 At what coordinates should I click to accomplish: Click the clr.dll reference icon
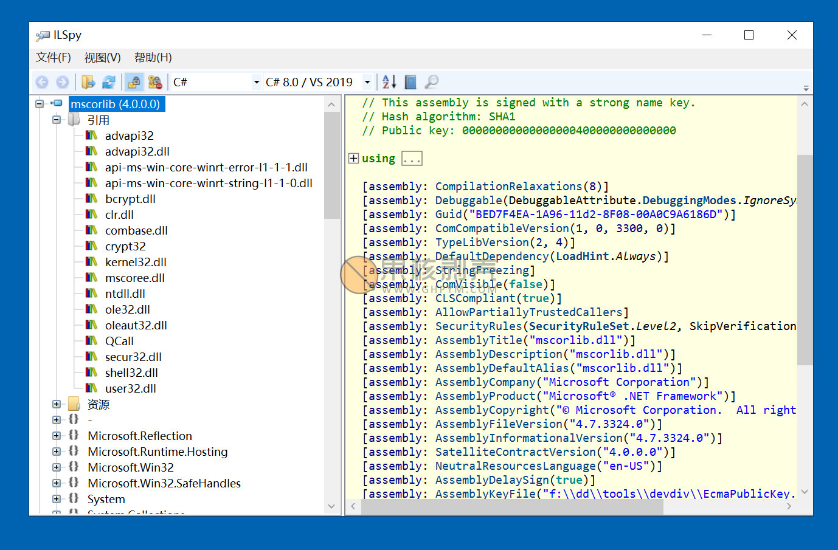(91, 214)
